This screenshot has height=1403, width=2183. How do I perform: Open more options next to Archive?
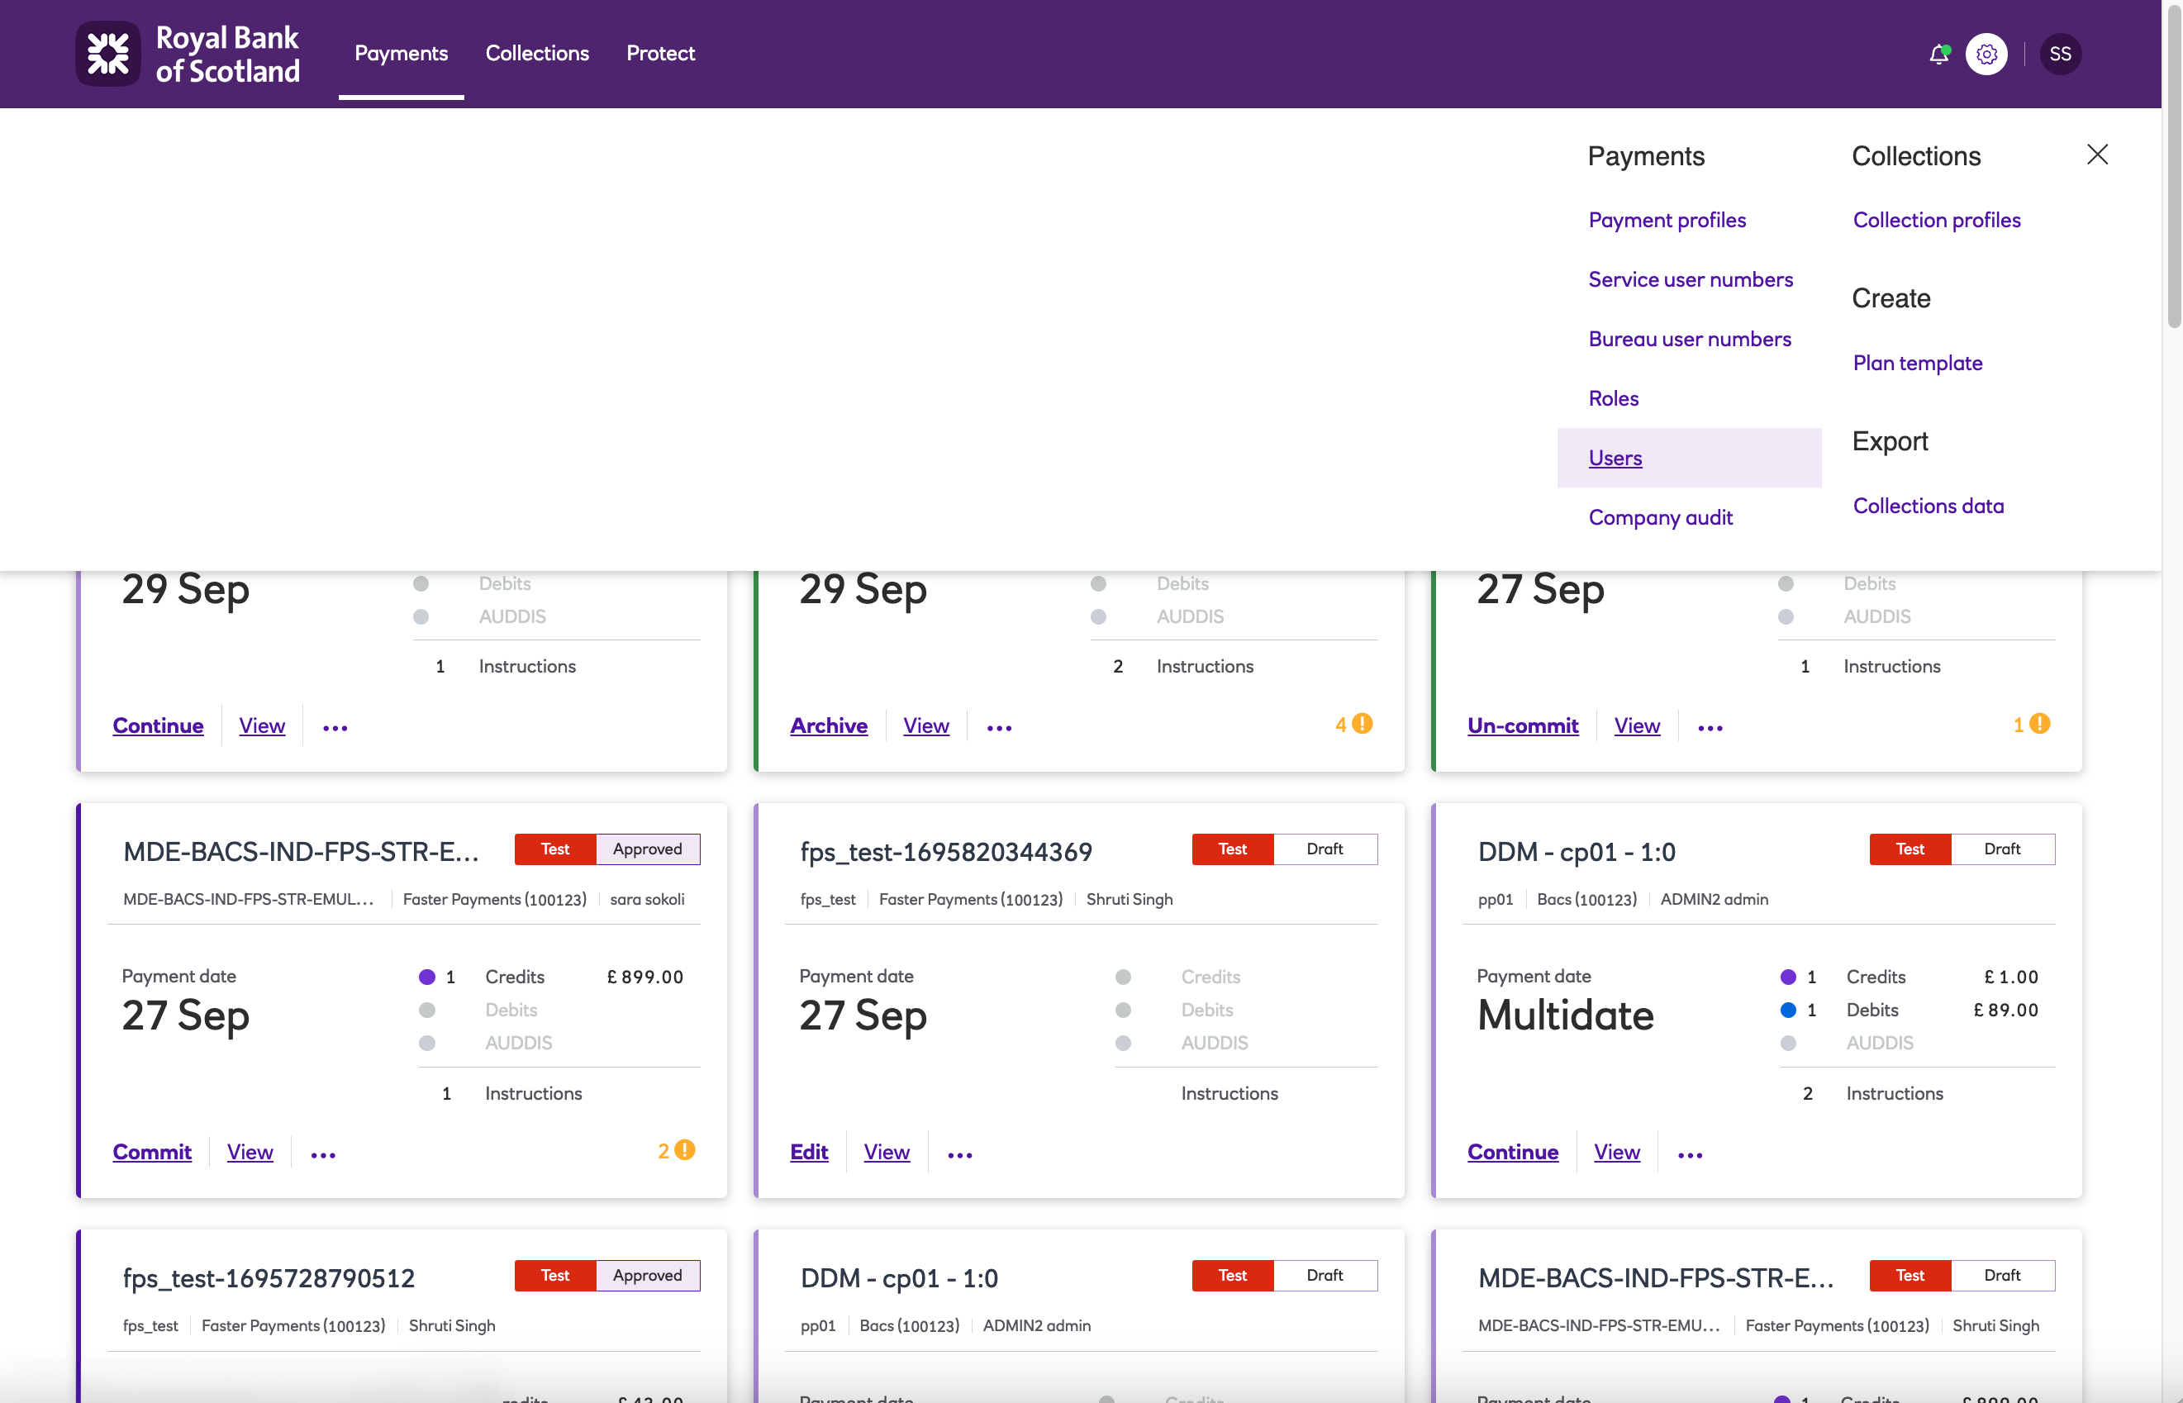pos(999,727)
